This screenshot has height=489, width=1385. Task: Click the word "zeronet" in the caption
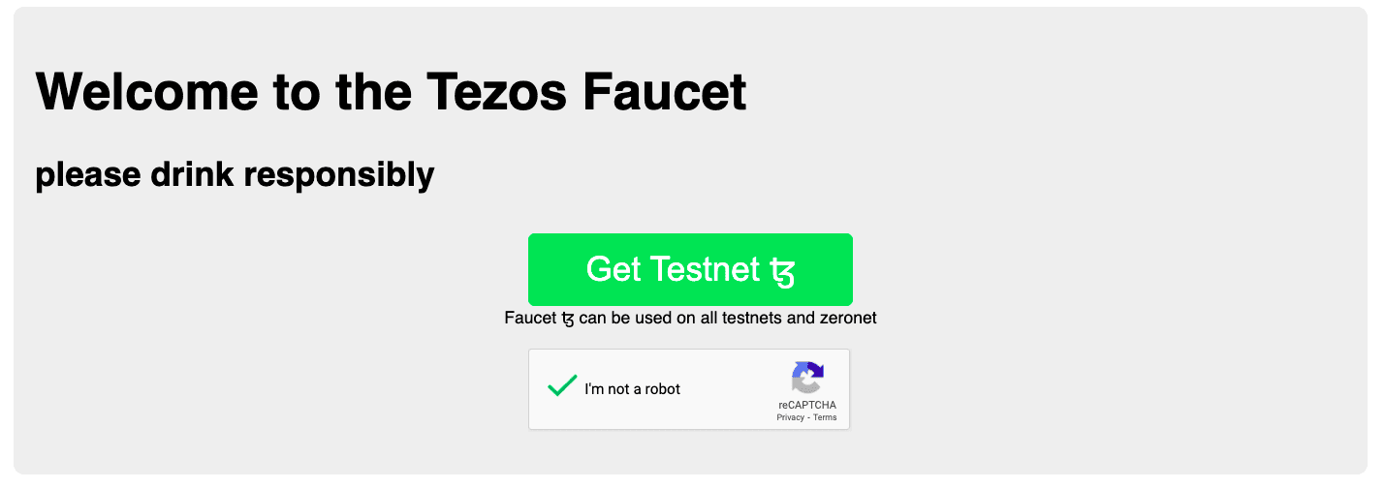pyautogui.click(x=845, y=318)
